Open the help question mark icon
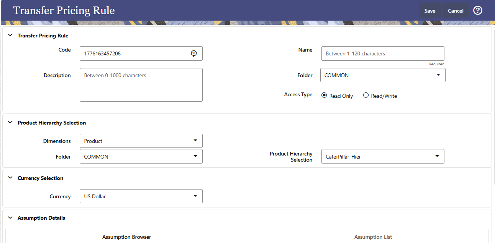The image size is (495, 243). point(478,10)
